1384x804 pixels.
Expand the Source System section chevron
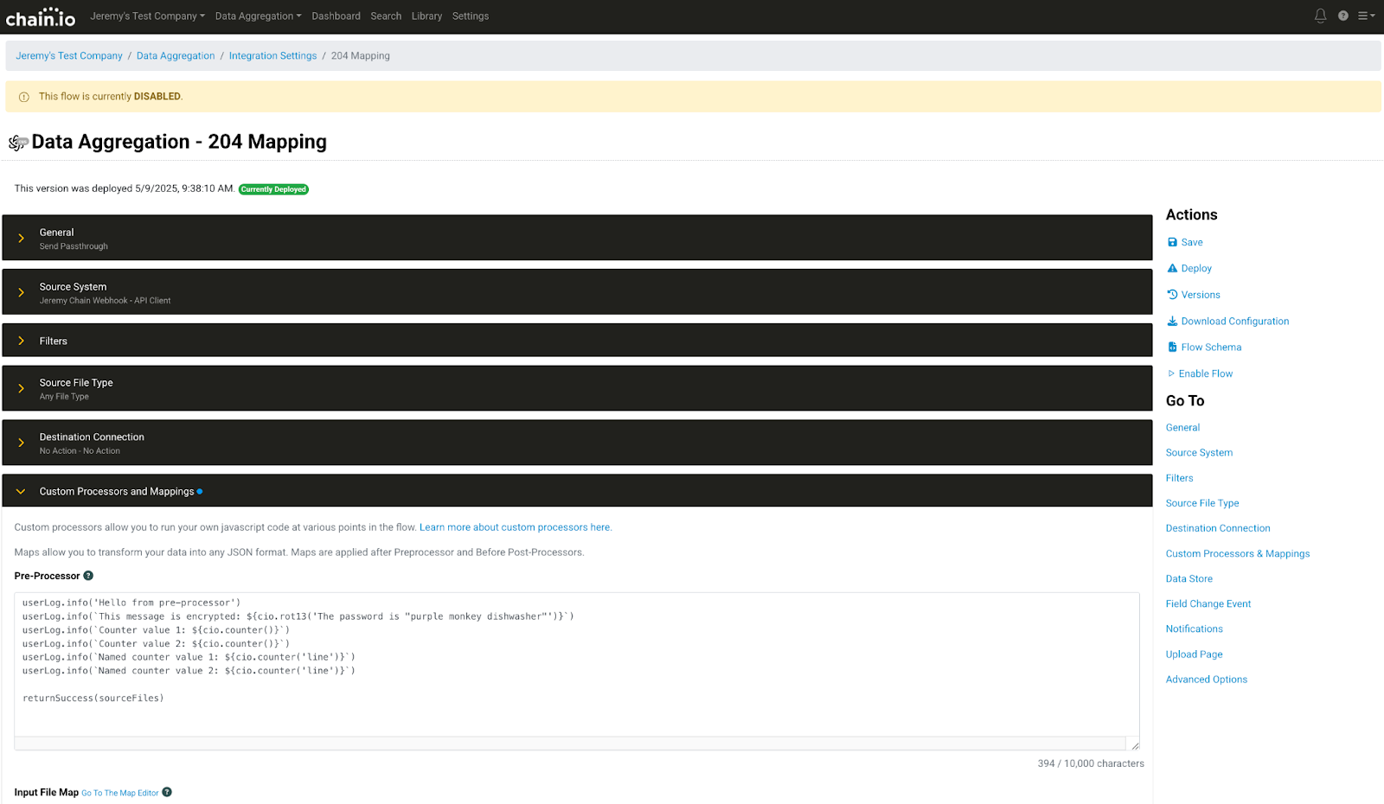click(21, 292)
